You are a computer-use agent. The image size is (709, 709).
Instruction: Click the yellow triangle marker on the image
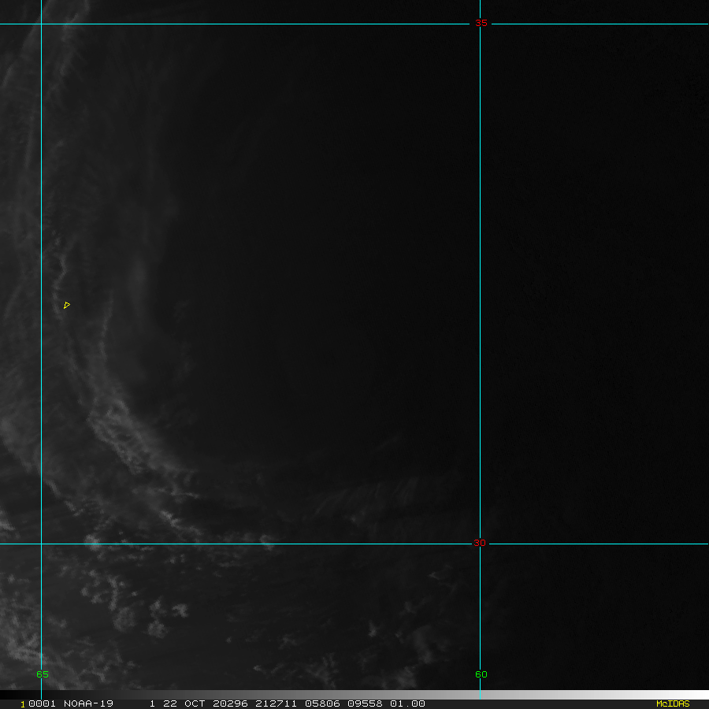(x=67, y=305)
